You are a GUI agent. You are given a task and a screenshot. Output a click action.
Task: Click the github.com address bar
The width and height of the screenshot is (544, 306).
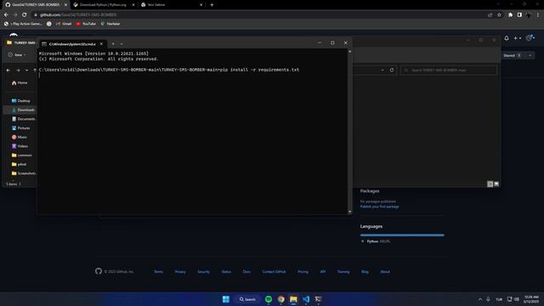[257, 15]
